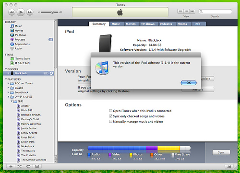The height and width of the screenshot is (173, 240).
Task: Toggle repeat playback
Action: (x=28, y=166)
